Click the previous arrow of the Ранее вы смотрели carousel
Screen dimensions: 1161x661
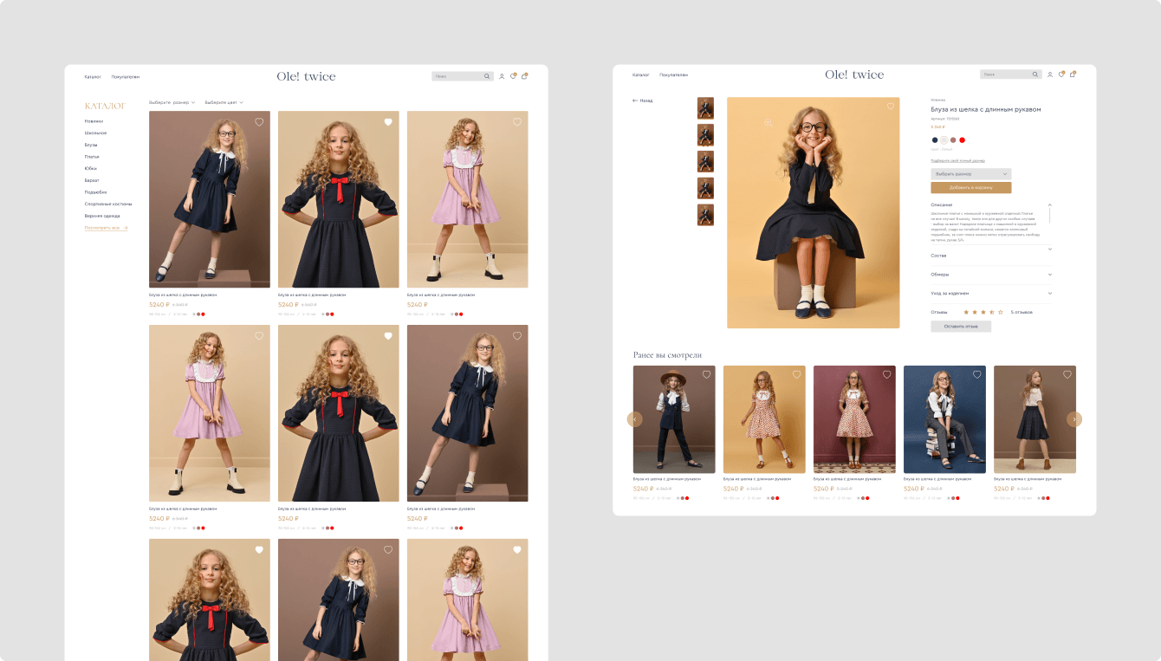634,419
